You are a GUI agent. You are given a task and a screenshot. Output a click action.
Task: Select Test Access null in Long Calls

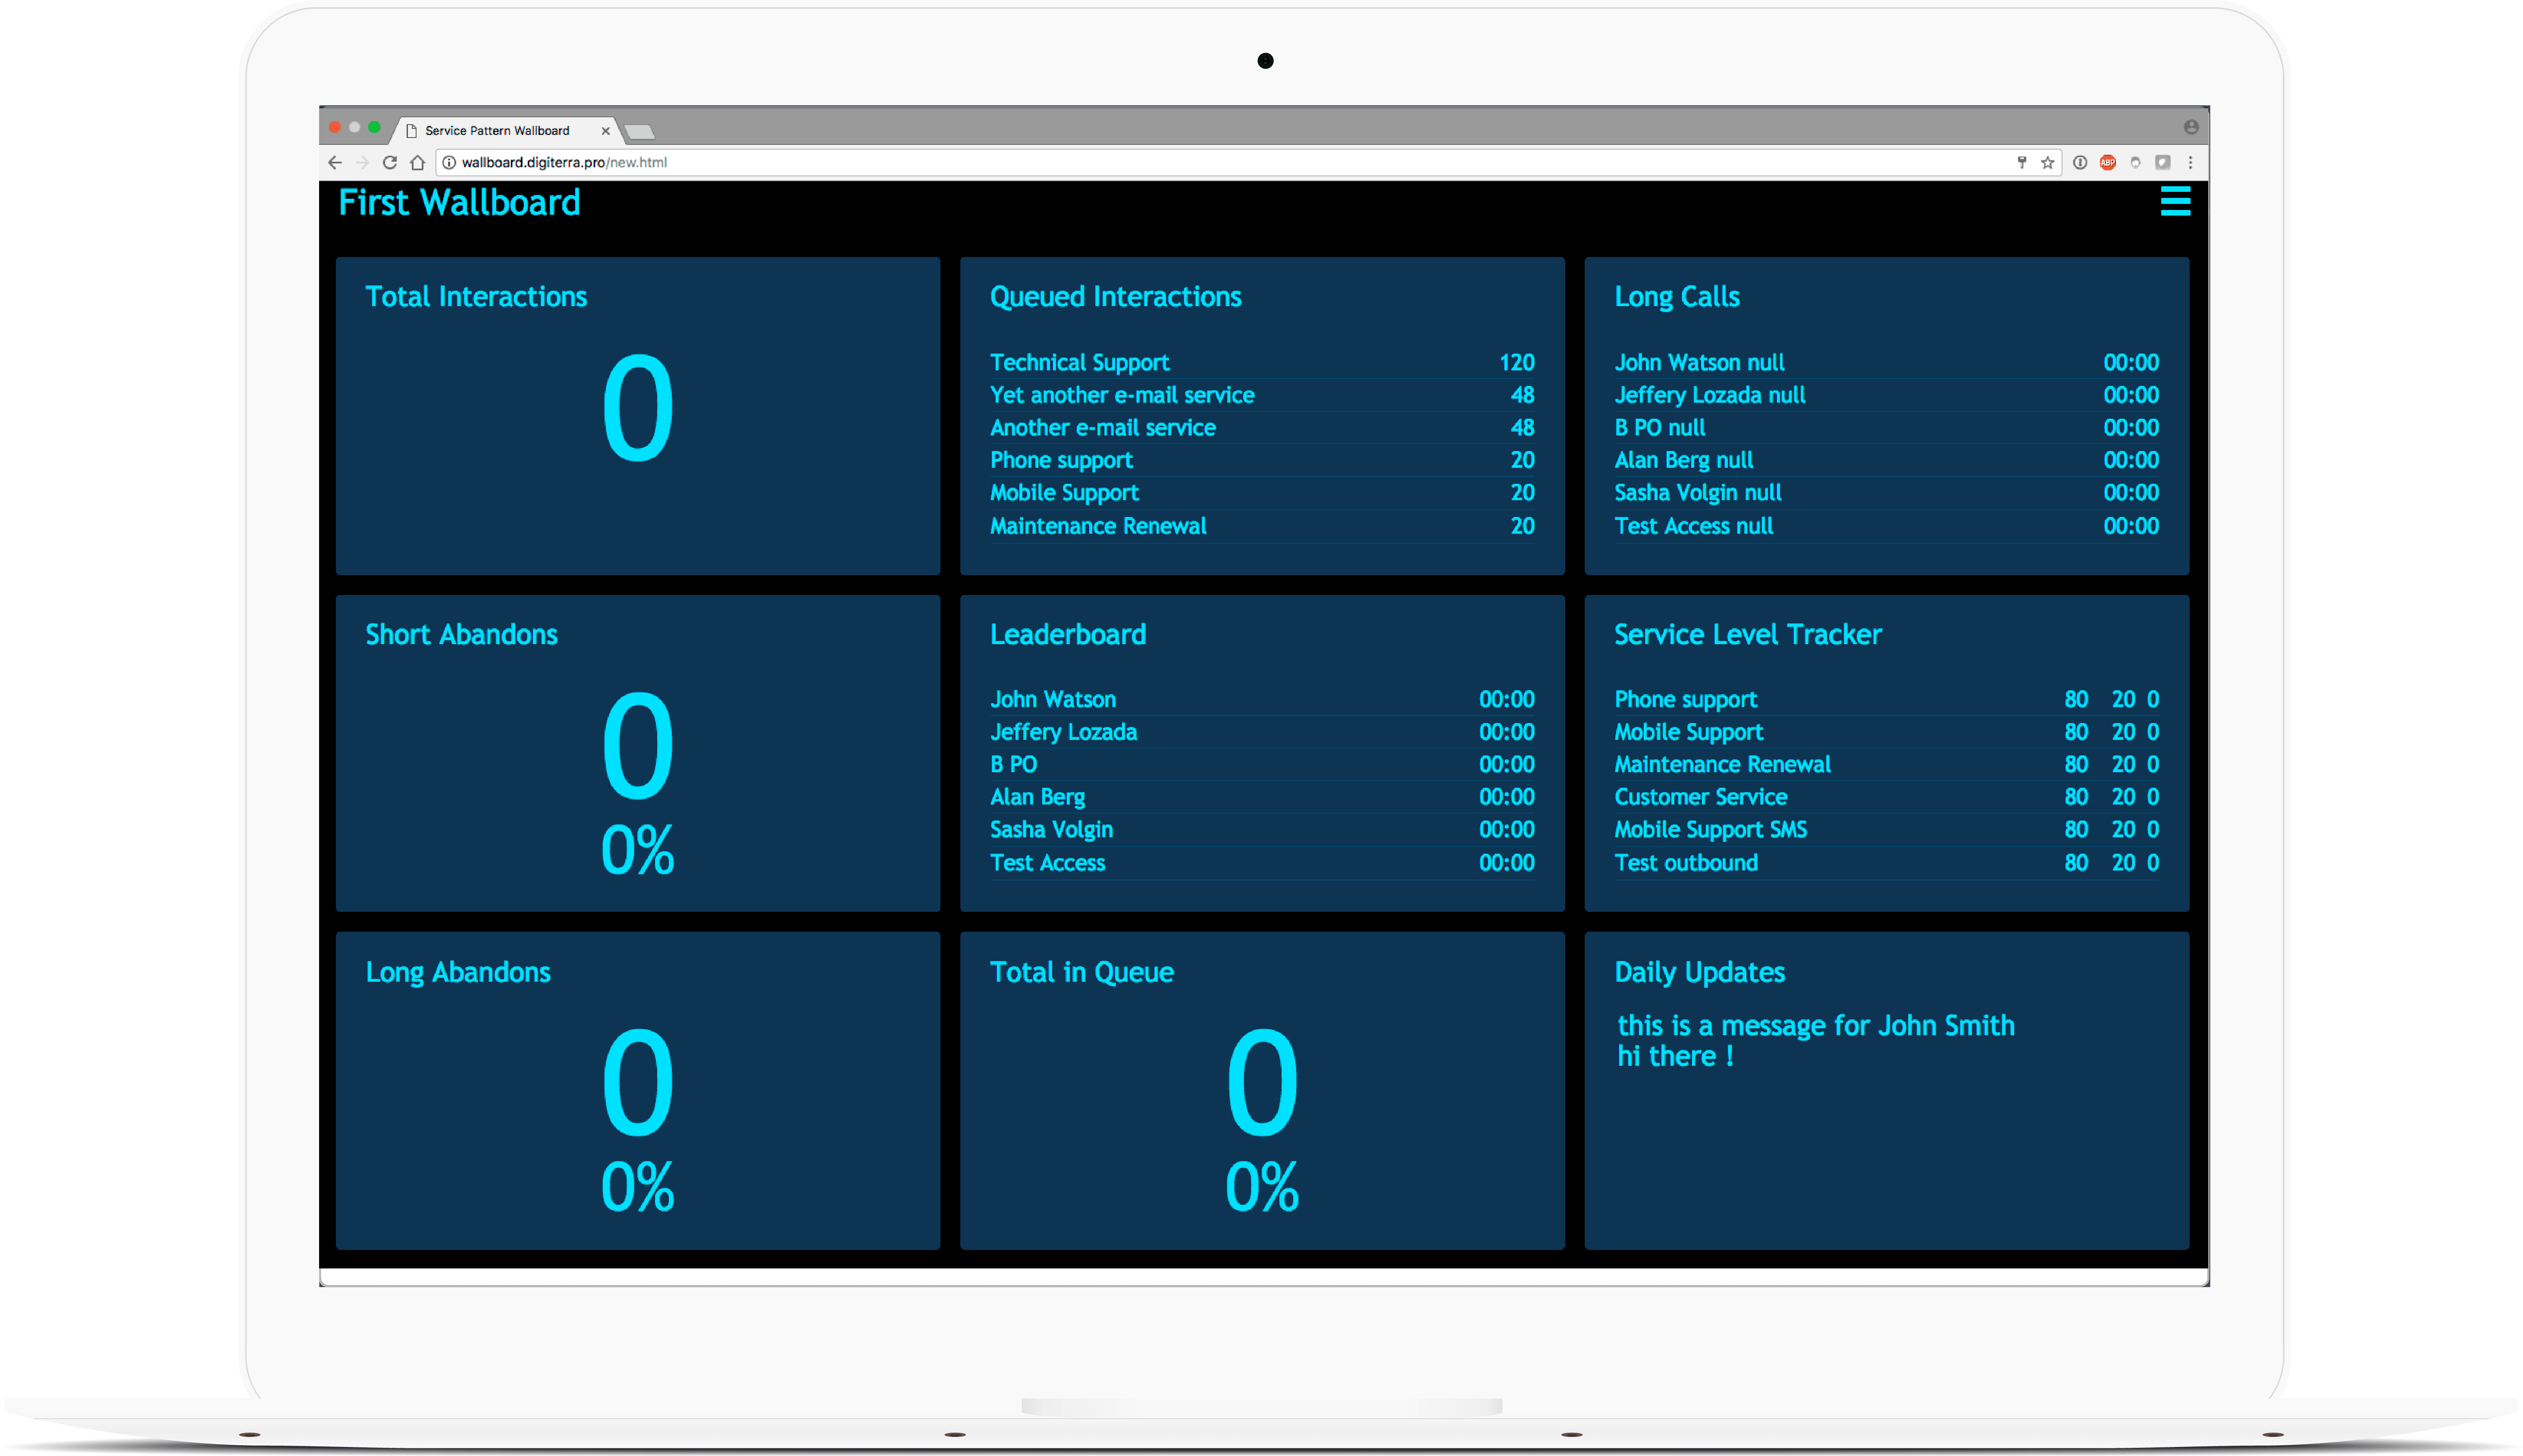point(1694,526)
